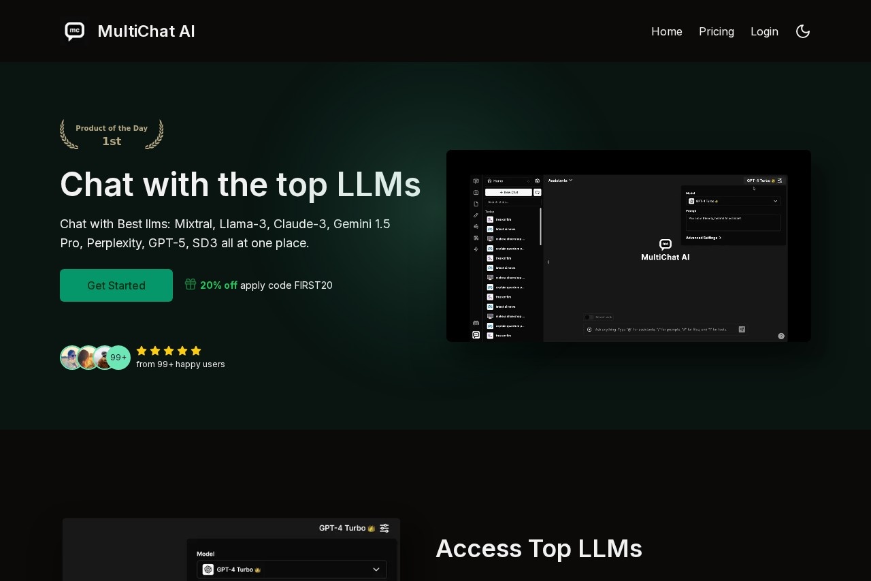
Task: Expand Advanced Settings in the hero preview
Action: pos(704,238)
